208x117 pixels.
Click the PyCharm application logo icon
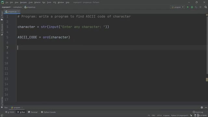point(2,2)
